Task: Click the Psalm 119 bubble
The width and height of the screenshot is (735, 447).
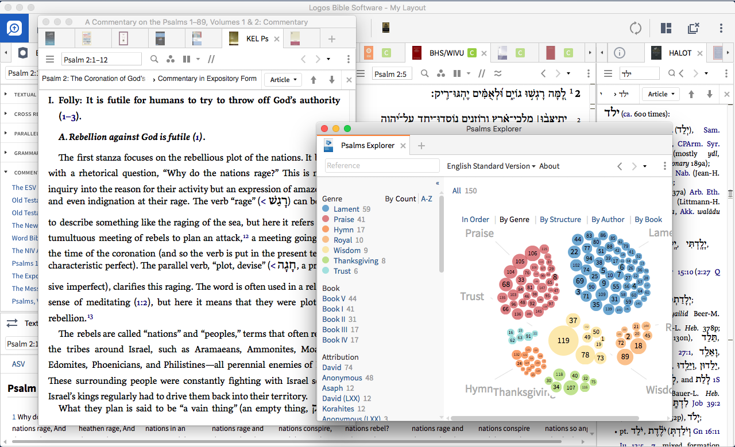Action: click(563, 340)
